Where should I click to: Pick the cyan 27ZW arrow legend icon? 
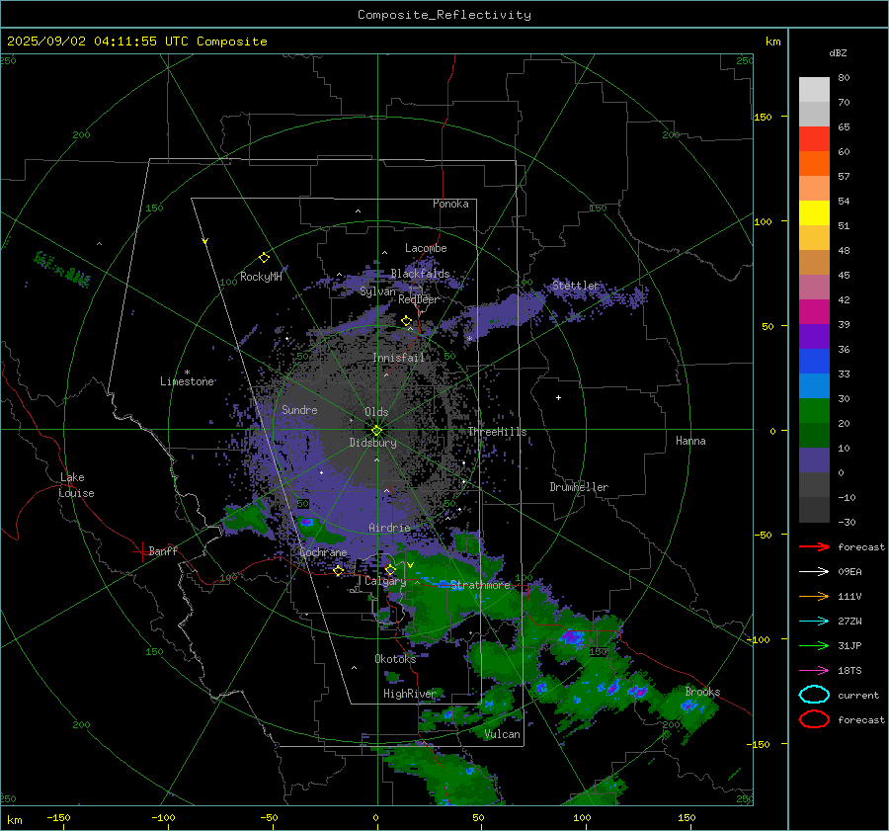814,622
